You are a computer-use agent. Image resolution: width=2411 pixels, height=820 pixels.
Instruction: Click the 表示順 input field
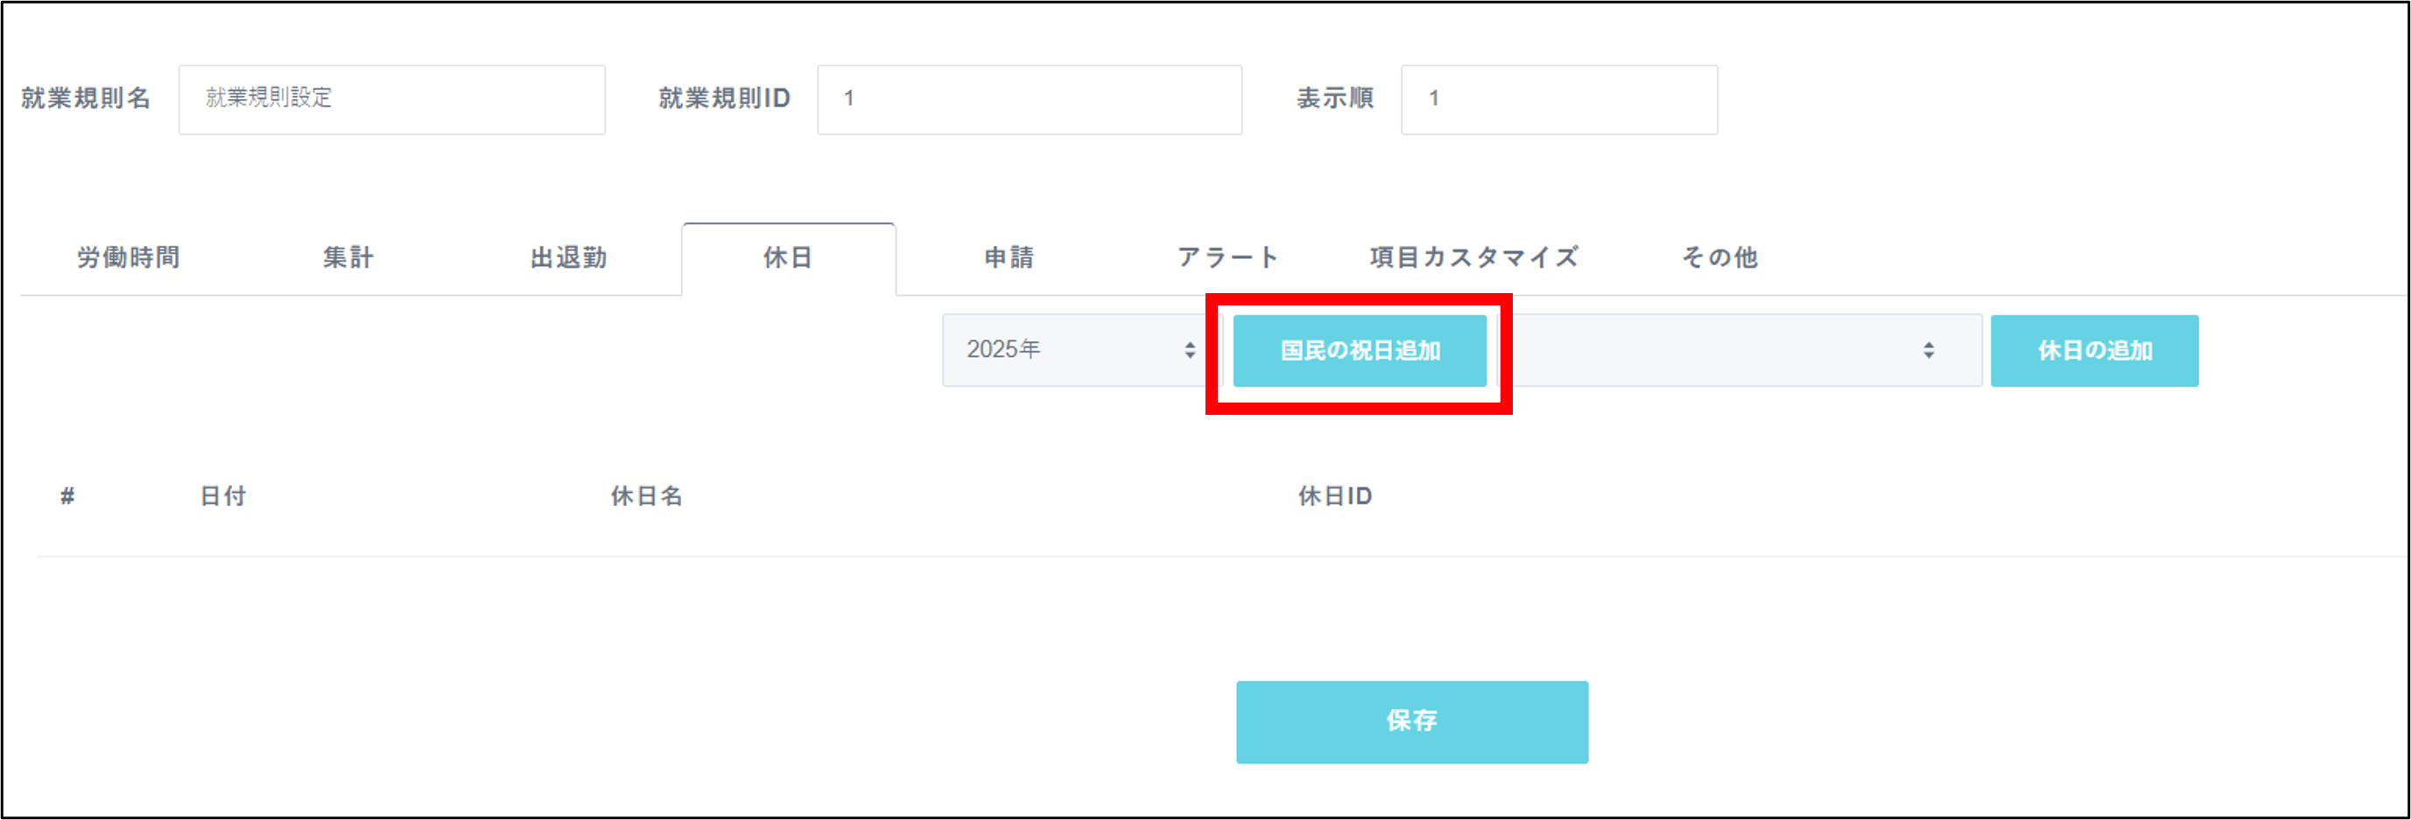pyautogui.click(x=1557, y=98)
